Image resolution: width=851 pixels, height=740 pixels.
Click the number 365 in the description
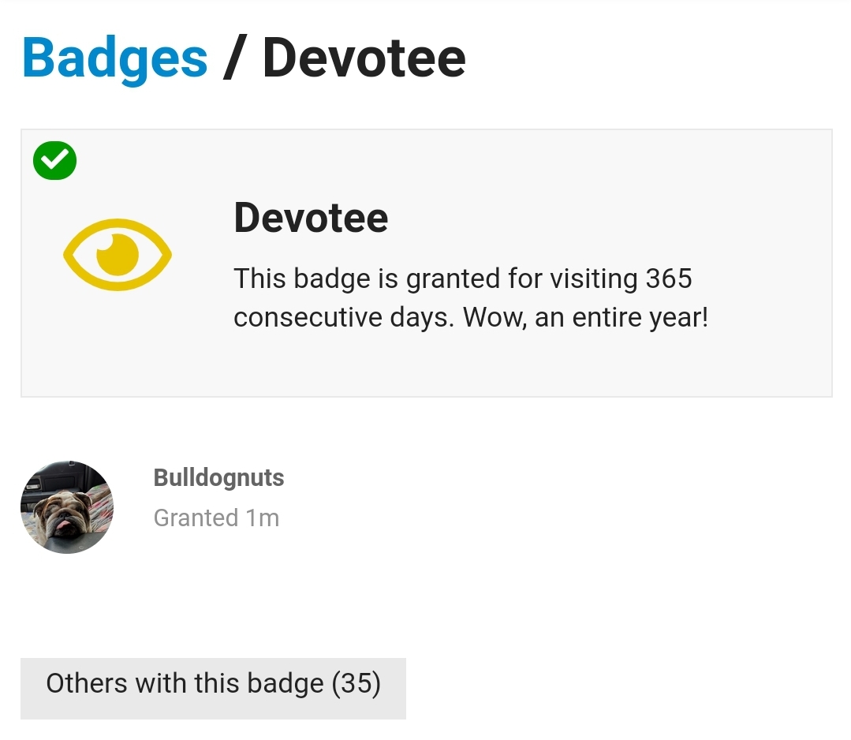(x=669, y=278)
